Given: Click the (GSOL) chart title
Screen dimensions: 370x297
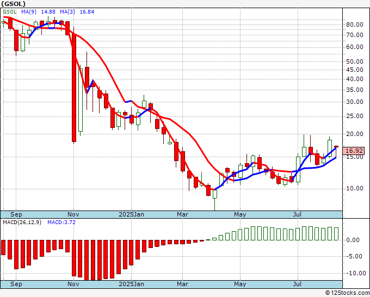Looking at the screenshot, I should [13, 4].
